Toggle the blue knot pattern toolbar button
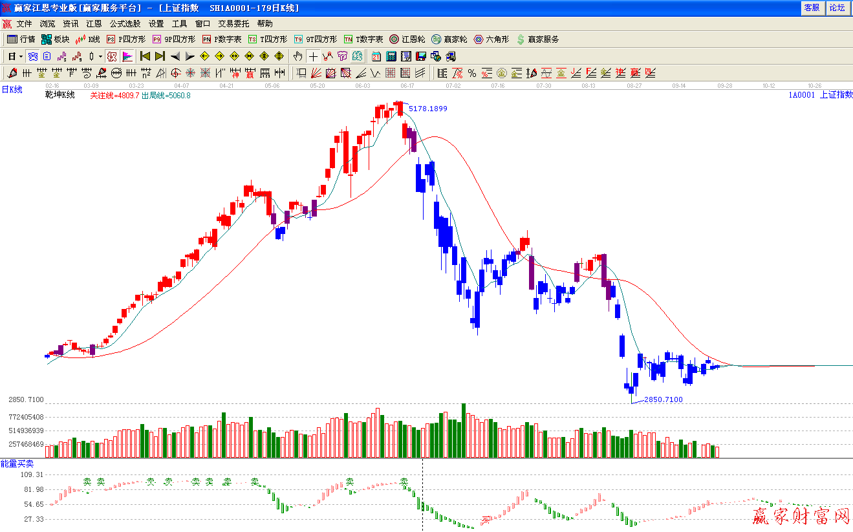This screenshot has width=853, height=532. point(32,56)
